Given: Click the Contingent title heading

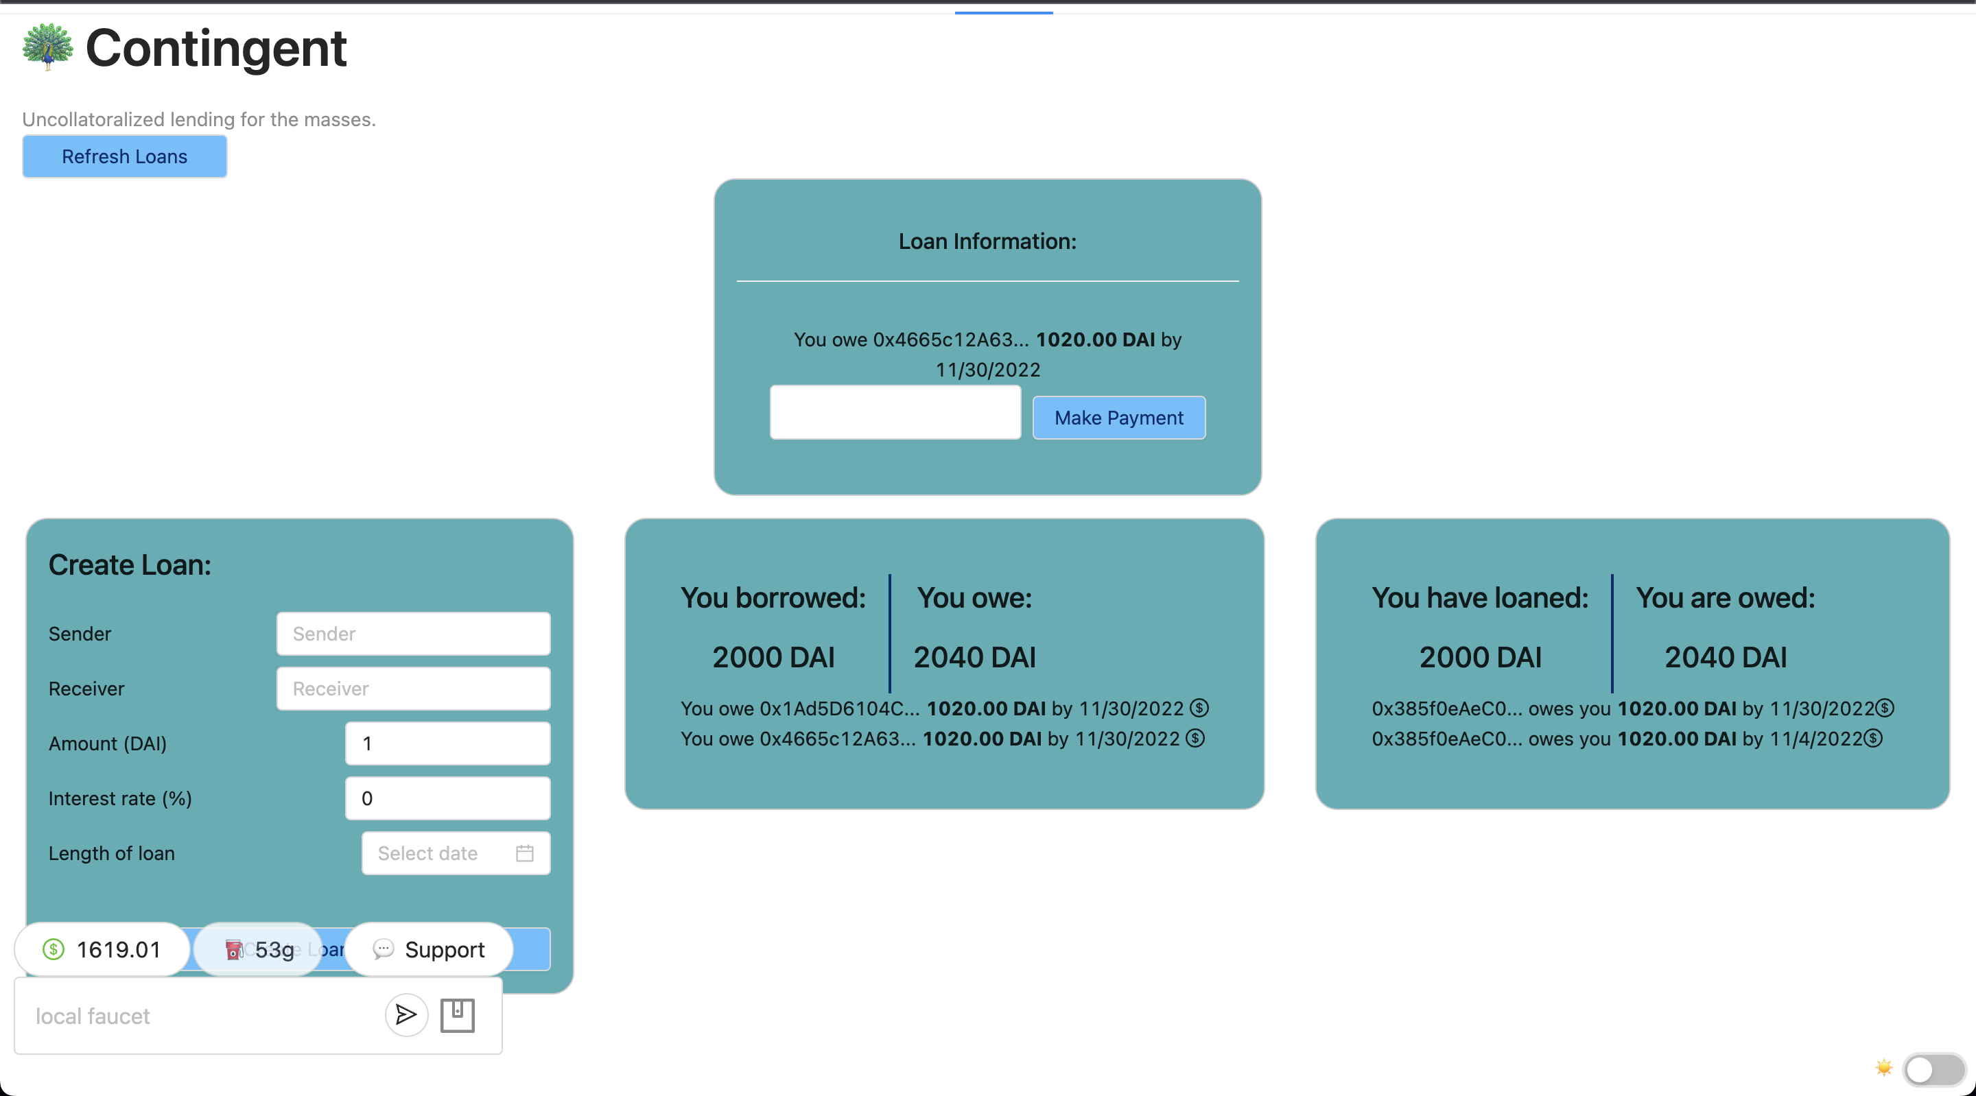Looking at the screenshot, I should click(x=215, y=48).
